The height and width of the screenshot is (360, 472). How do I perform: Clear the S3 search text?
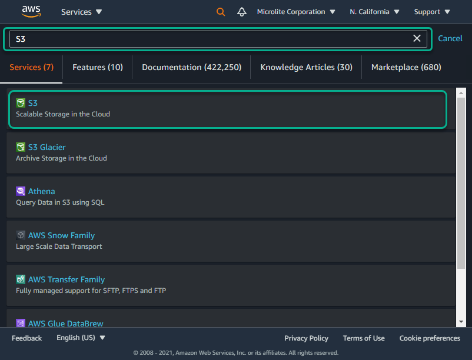[417, 38]
